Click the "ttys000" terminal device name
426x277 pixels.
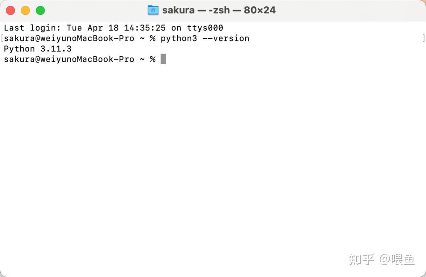tap(205, 28)
